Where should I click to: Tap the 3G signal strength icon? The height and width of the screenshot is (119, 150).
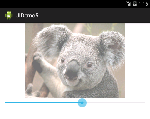click(128, 4)
